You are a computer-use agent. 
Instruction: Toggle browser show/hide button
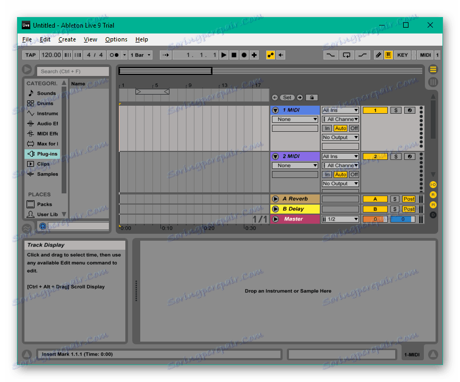[x=27, y=70]
